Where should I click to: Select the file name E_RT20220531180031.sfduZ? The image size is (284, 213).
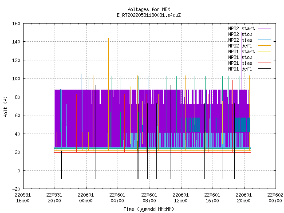(149, 15)
